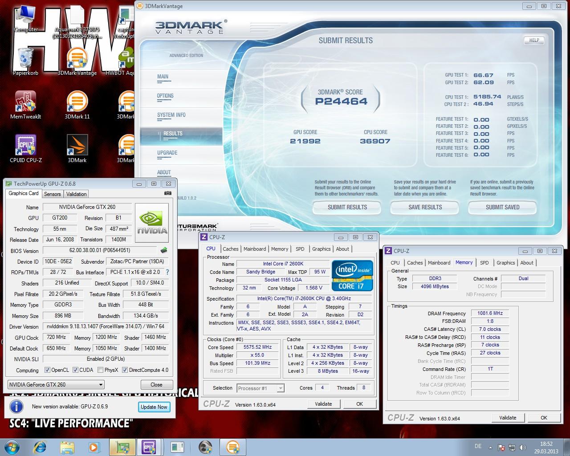This screenshot has width=570, height=456.
Task: Click the HELP button in 3DMark Vantage
Action: tap(534, 41)
